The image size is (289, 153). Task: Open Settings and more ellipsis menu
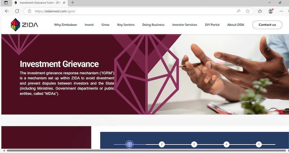(281, 11)
